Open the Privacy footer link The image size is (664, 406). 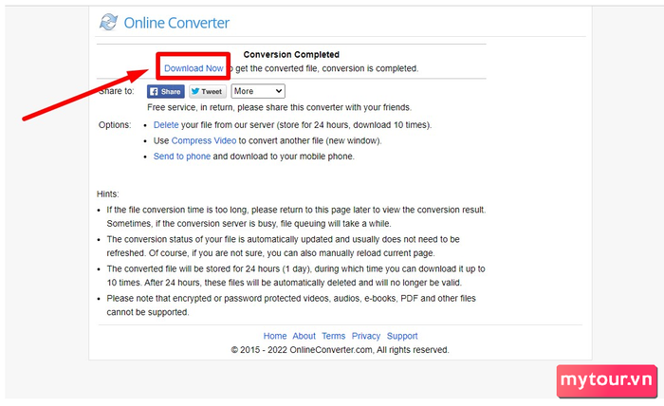pos(366,336)
